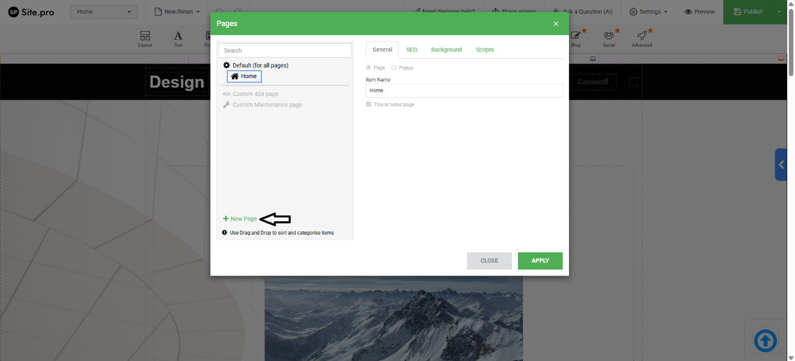Click the blue scroll-to-top arrow icon
The width and height of the screenshot is (795, 361).
coord(765,340)
